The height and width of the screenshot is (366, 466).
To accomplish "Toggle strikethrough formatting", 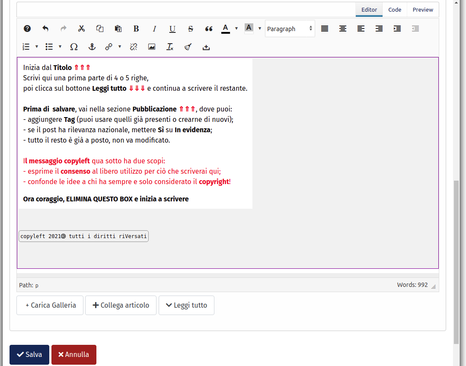I will click(x=191, y=29).
